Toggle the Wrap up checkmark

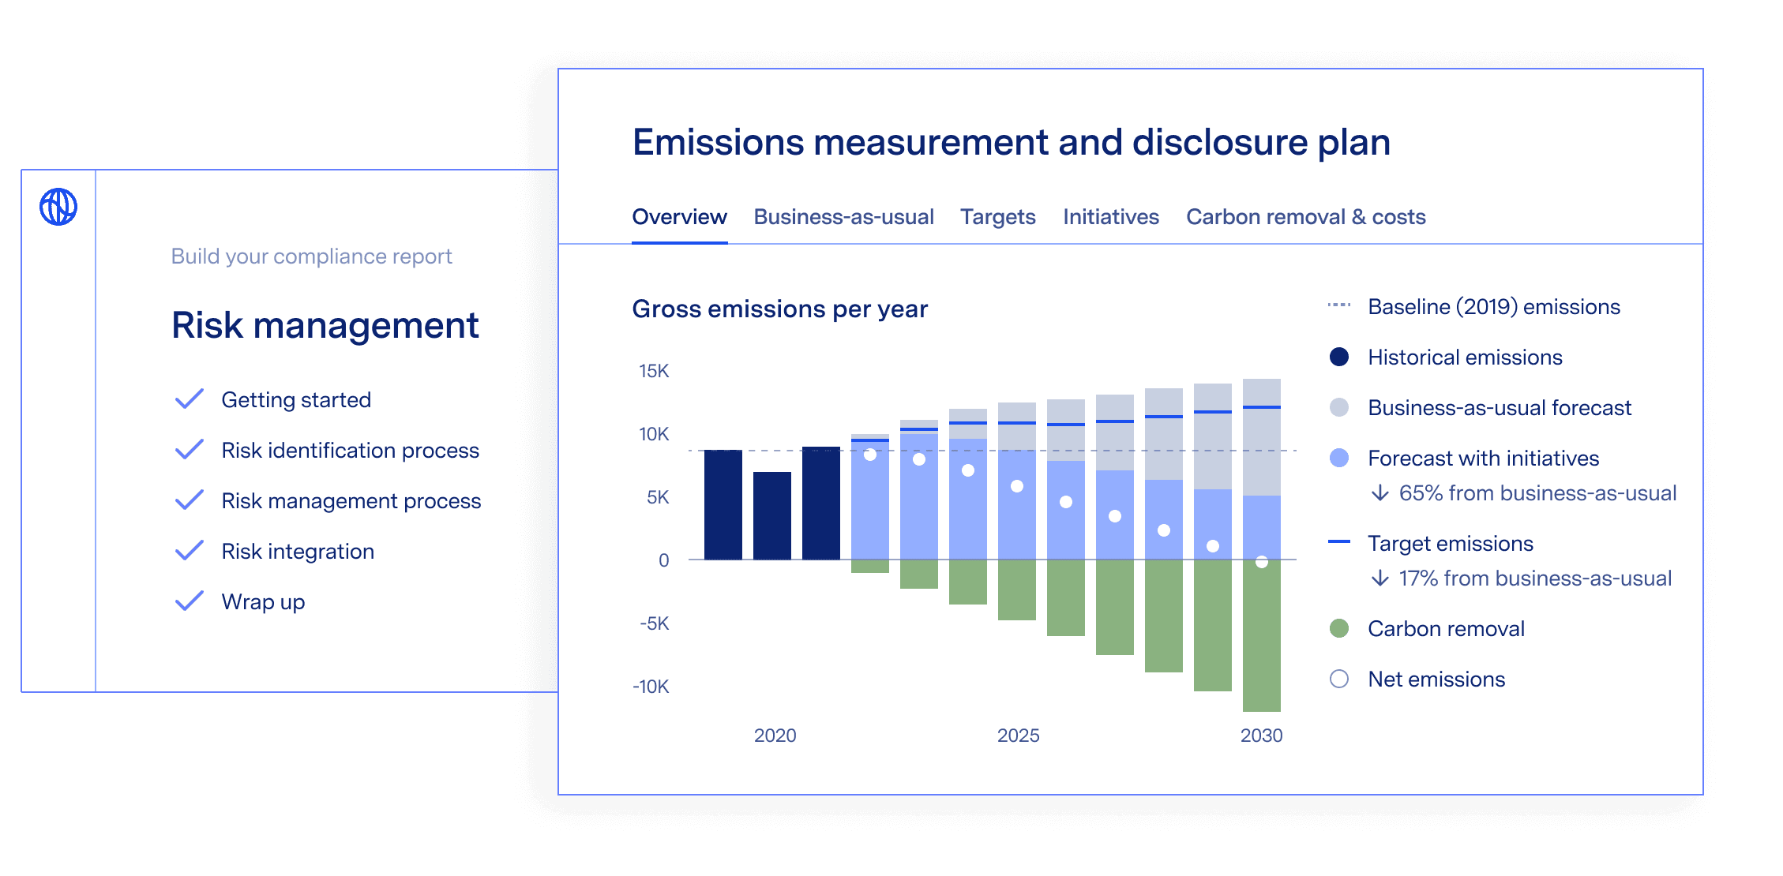(190, 601)
